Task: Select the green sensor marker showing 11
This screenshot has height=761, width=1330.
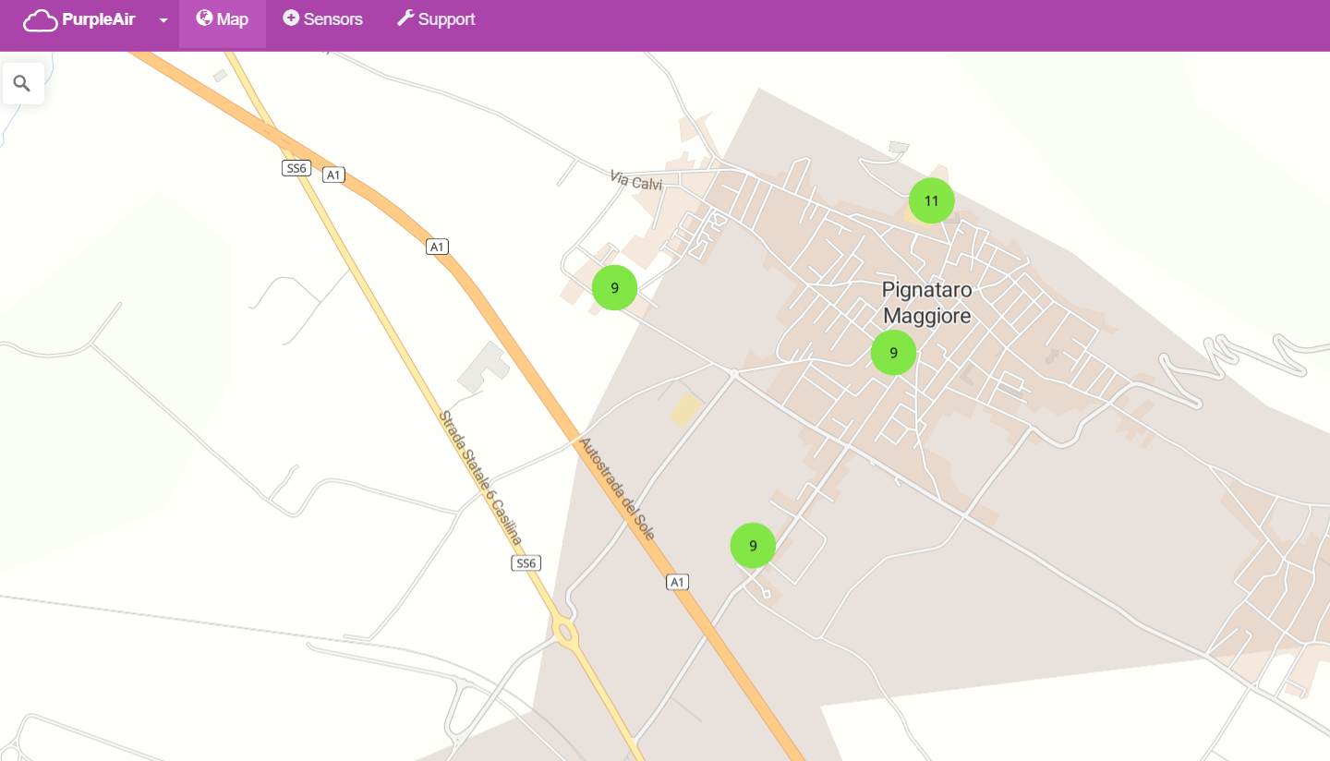Action: click(x=931, y=200)
